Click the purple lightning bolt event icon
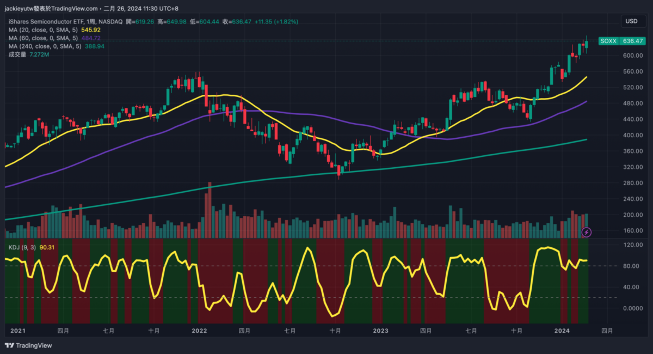Viewport: 653px width, 354px height. [x=587, y=233]
